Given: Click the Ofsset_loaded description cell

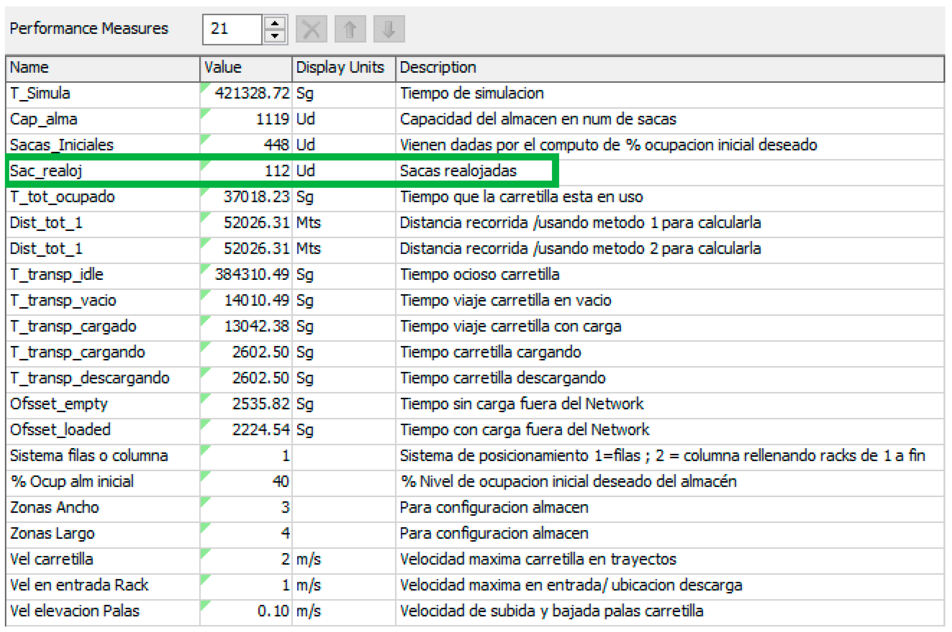Looking at the screenshot, I should (524, 430).
